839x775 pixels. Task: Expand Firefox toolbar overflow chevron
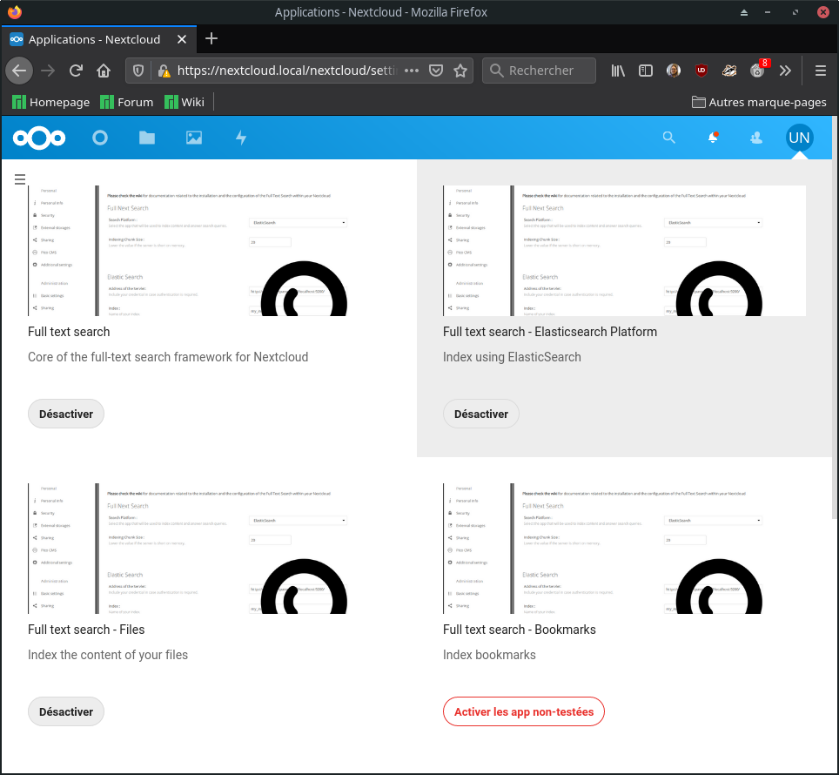point(785,71)
